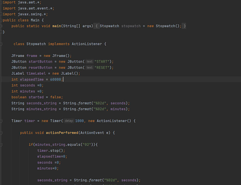Click the 'text:' hint before "RESET"
Image resolution: width=241 pixels, height=185 pixels.
click(x=89, y=68)
